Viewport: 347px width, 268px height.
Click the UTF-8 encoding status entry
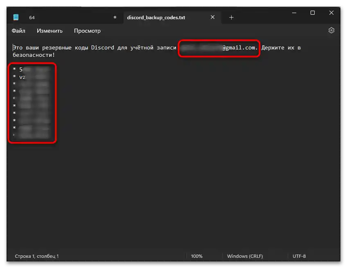(299, 256)
